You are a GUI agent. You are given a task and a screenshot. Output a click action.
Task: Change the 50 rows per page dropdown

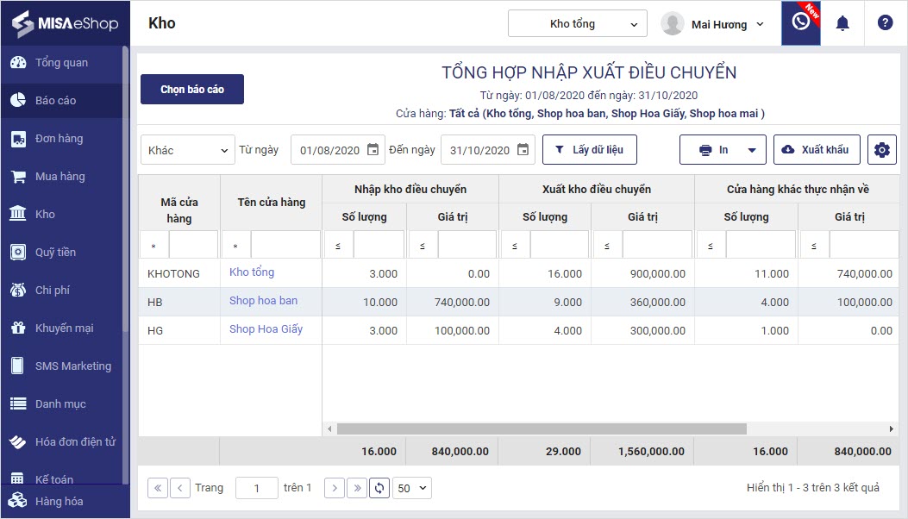pyautogui.click(x=411, y=488)
